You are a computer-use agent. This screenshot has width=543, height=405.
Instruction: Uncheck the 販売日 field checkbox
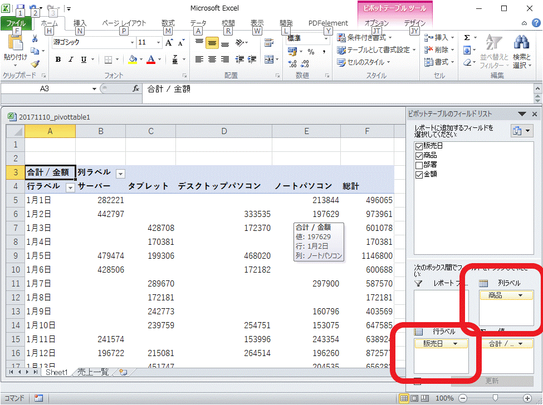(x=419, y=146)
